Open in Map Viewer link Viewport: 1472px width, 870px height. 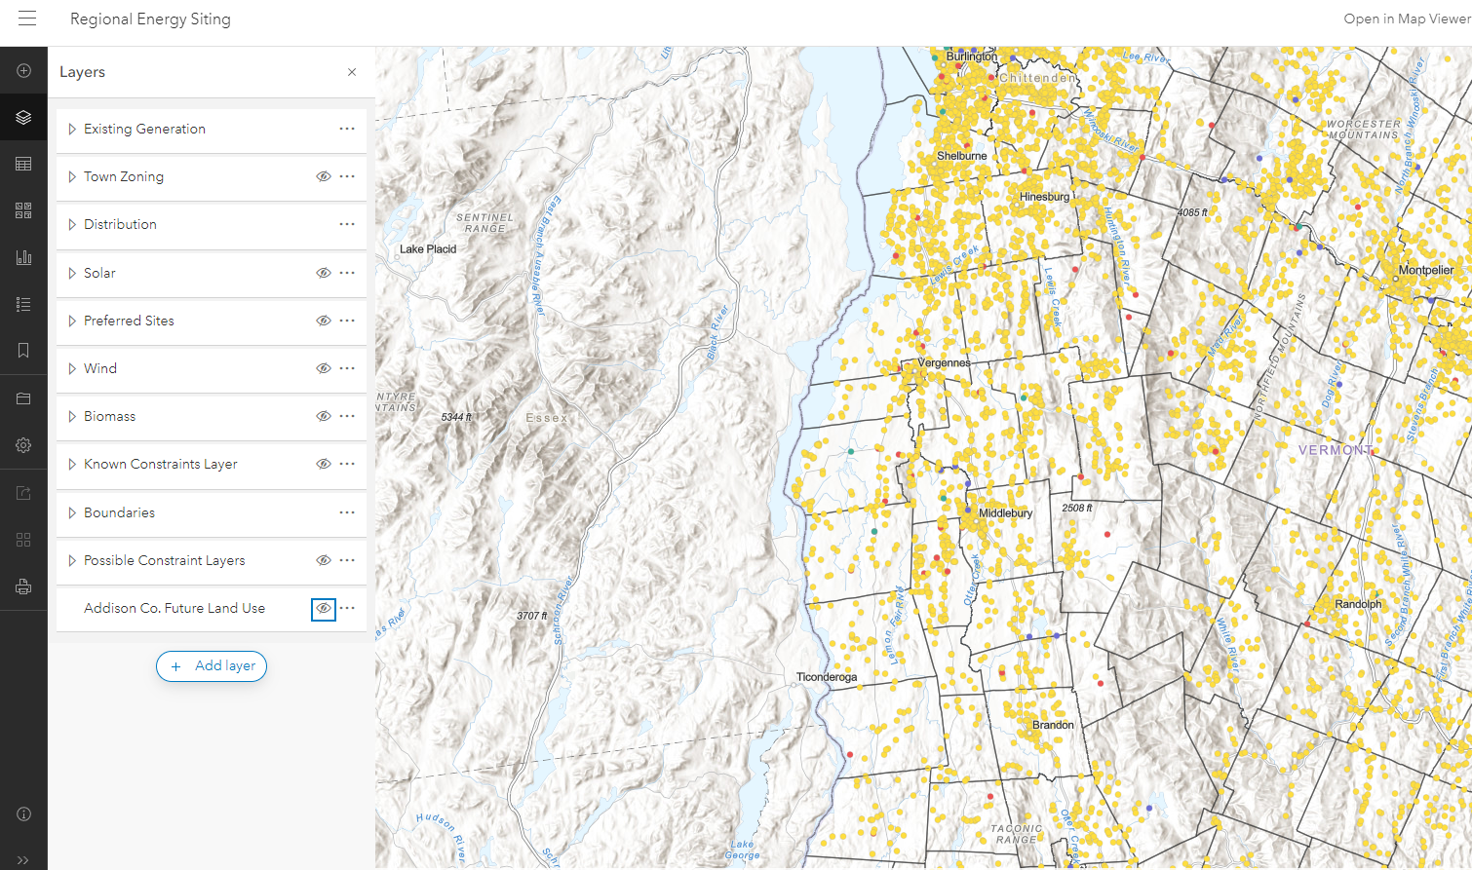pos(1407,18)
